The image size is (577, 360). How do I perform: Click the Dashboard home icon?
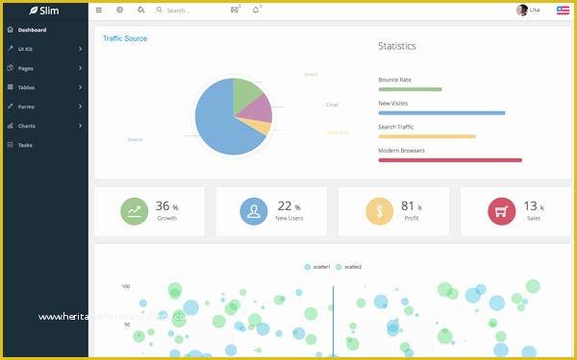click(11, 30)
